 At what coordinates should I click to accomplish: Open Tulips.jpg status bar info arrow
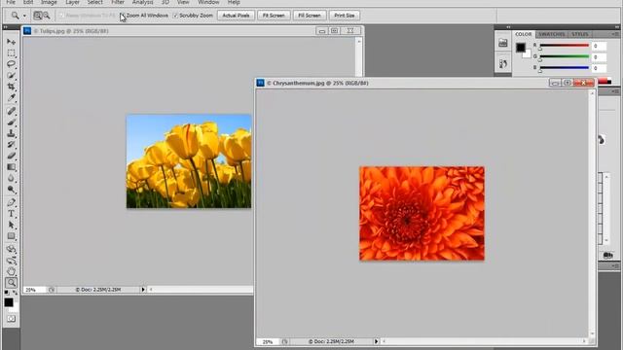[143, 290]
